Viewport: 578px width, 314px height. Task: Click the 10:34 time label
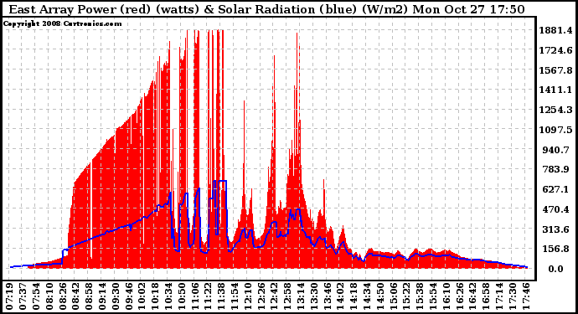168,296
